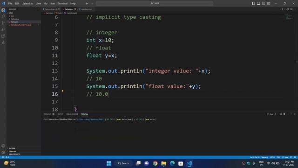
Task: Open Manage gear in activity bar
Action: (3, 153)
